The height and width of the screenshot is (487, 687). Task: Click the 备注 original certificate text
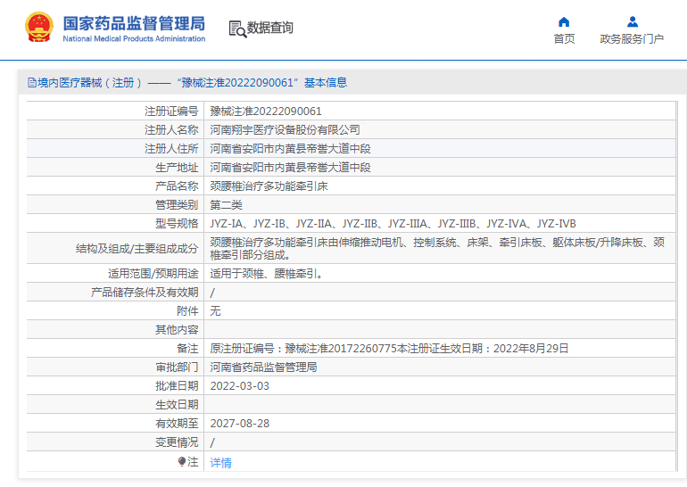(x=389, y=349)
